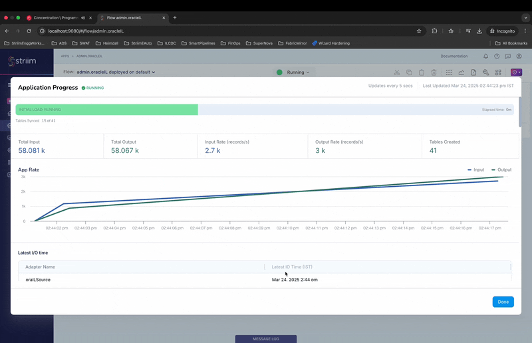Click the Total Input value 58.081 k
Image resolution: width=532 pixels, height=343 pixels.
pyautogui.click(x=31, y=151)
